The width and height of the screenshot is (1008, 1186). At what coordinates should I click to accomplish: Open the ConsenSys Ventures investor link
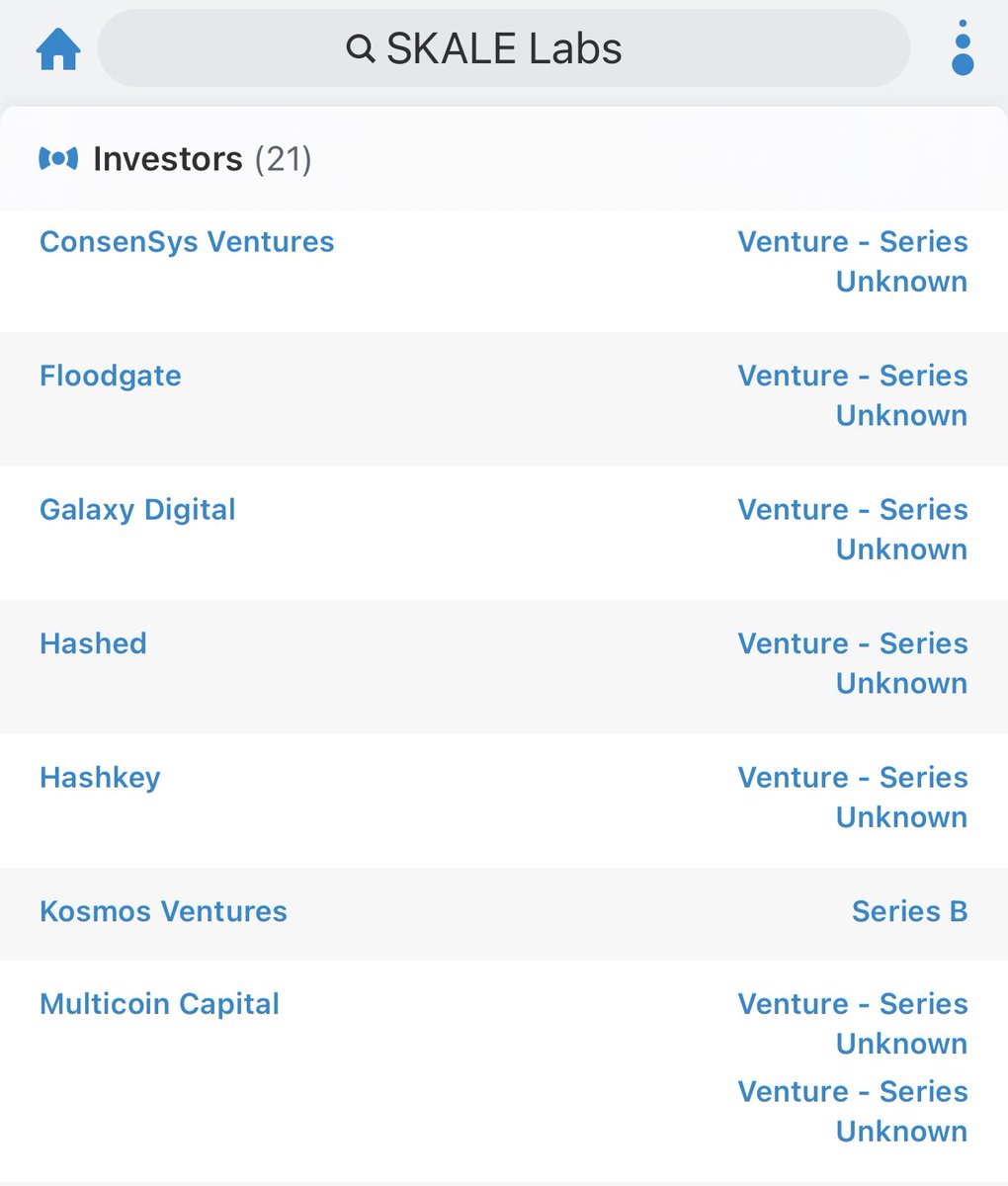click(187, 242)
